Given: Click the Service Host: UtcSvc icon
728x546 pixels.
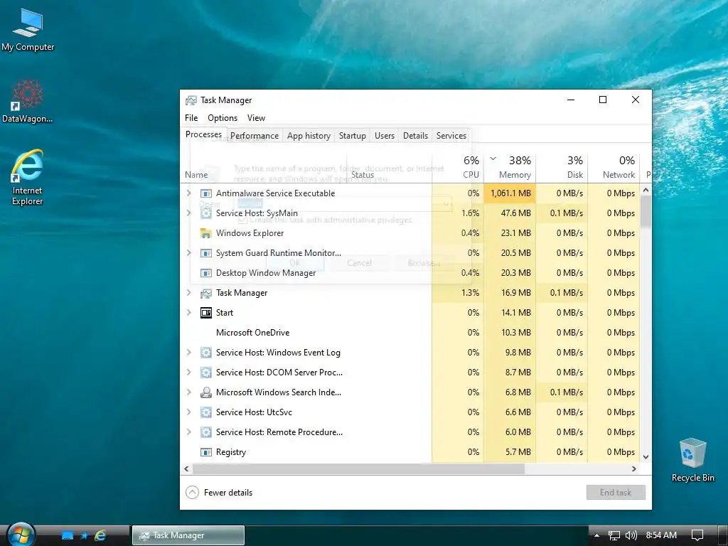Looking at the screenshot, I should click(205, 412).
